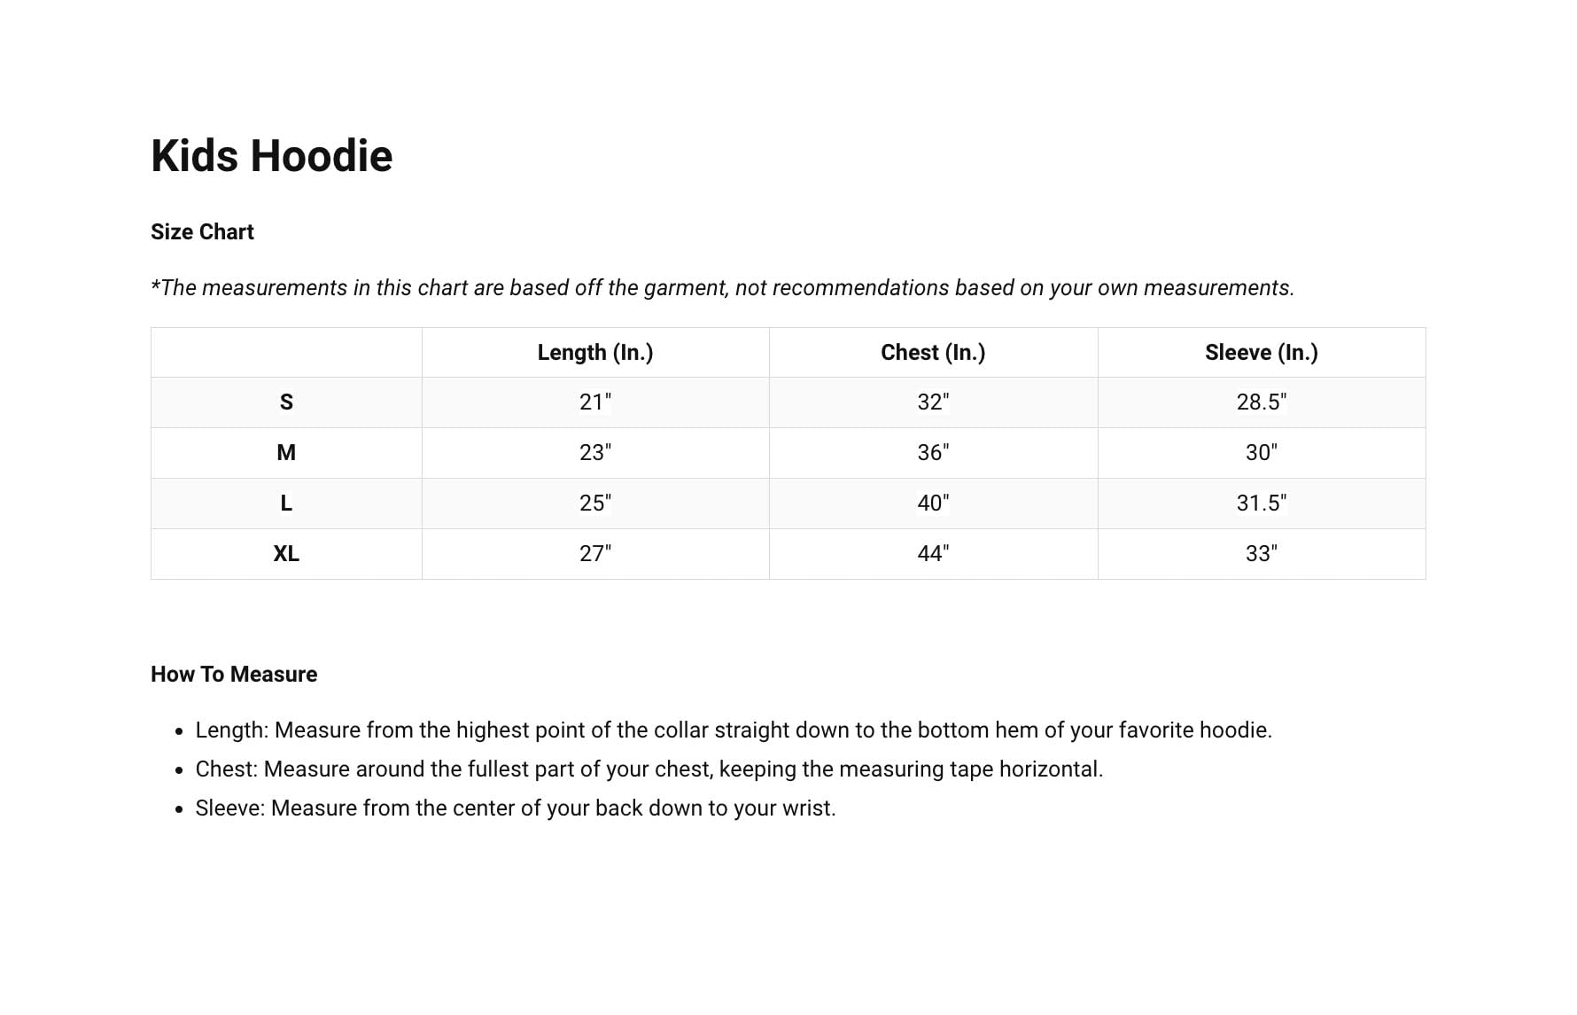Click the S size row label

click(286, 402)
